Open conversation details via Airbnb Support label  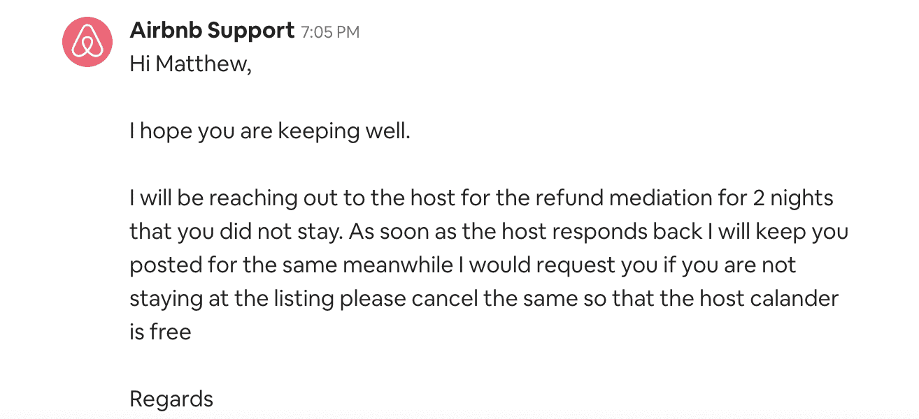211,31
